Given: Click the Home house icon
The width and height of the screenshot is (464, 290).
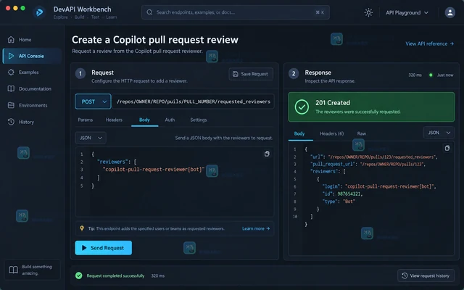Looking at the screenshot, I should tap(11, 39).
